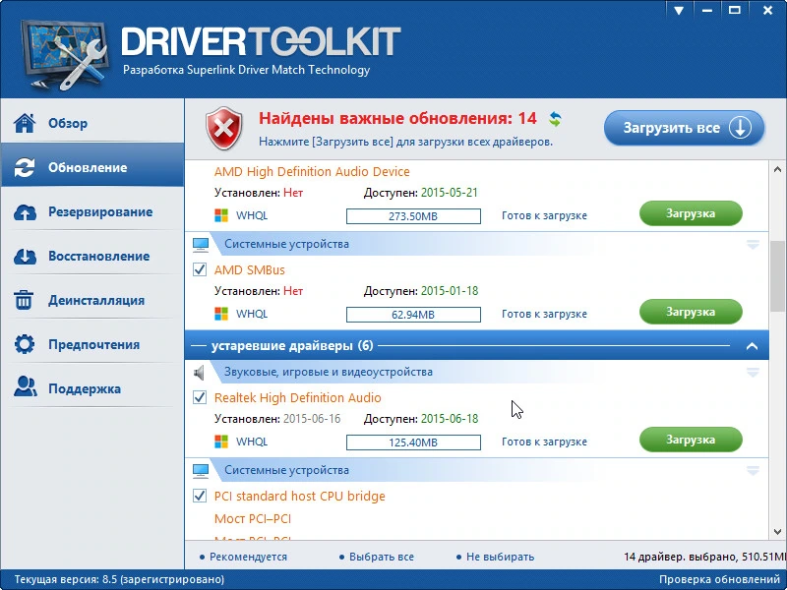
Task: Open the Резервирование tab
Action: click(92, 212)
